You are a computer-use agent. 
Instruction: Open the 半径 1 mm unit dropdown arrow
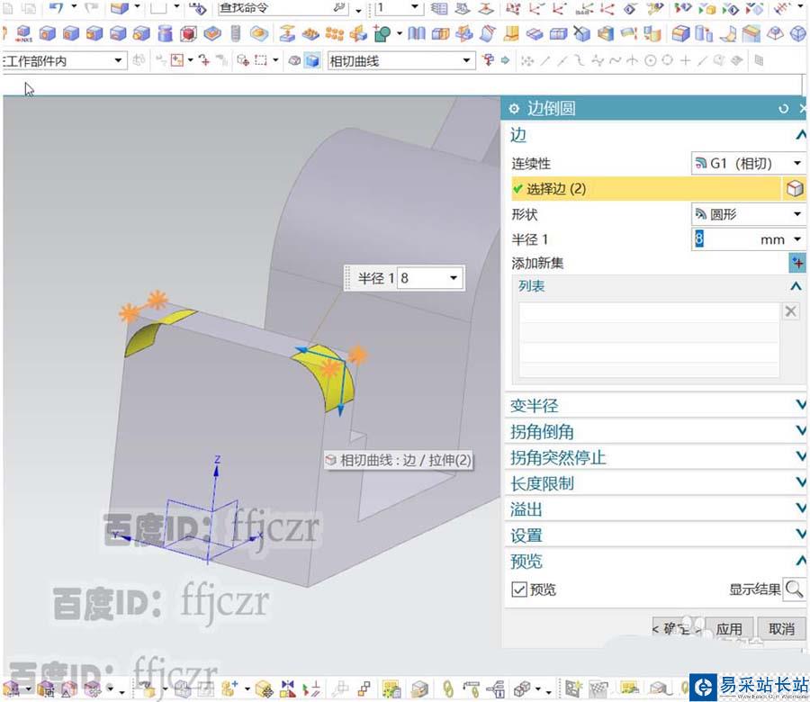coord(797,239)
